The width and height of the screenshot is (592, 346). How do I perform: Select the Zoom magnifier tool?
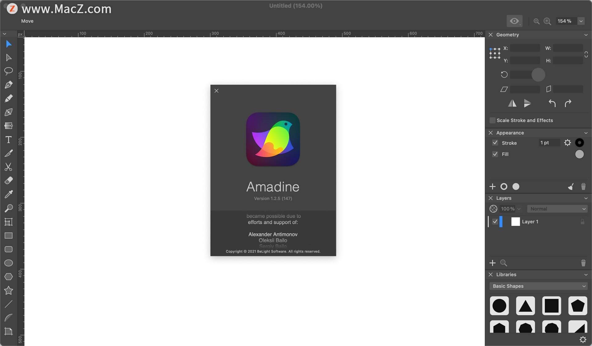tap(9, 208)
